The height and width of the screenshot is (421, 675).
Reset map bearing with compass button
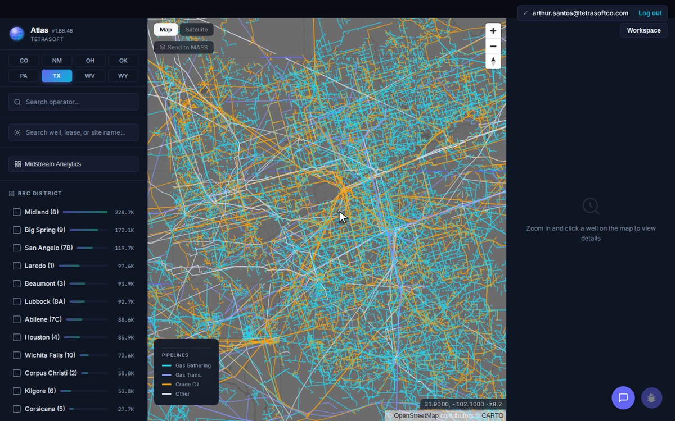click(x=493, y=61)
